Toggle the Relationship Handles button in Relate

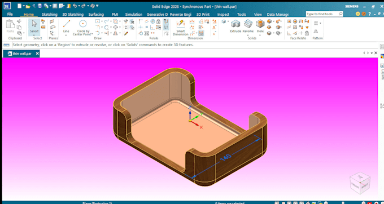coord(166,27)
